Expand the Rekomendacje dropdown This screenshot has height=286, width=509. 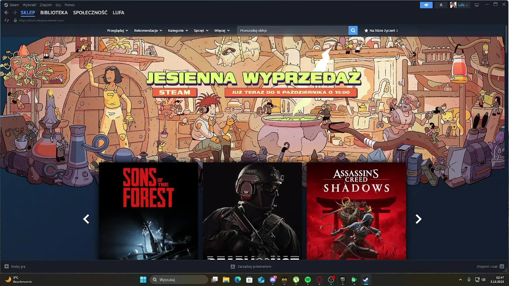pos(148,30)
